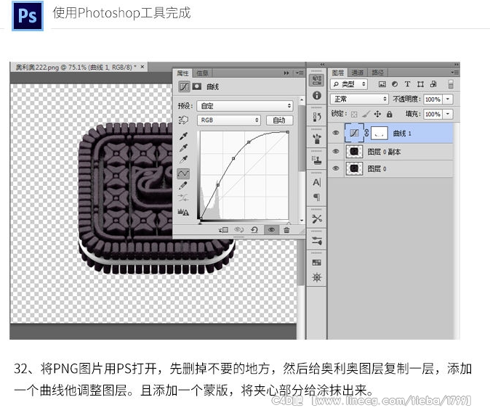Image resolution: width=490 pixels, height=413 pixels.
Task: Click the mask icon in Properties panel
Action: pos(197,86)
